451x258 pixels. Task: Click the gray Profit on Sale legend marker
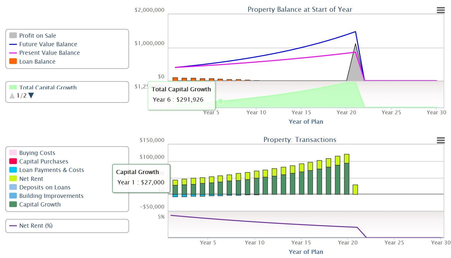pos(13,35)
